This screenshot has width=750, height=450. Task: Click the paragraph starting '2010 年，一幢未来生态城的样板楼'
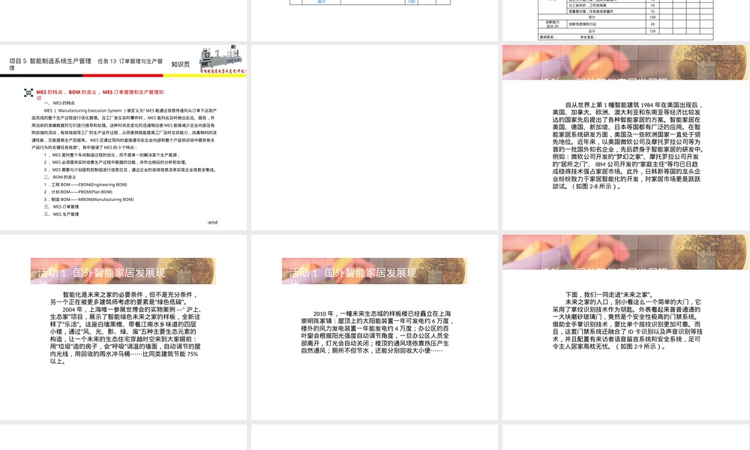coord(376,332)
